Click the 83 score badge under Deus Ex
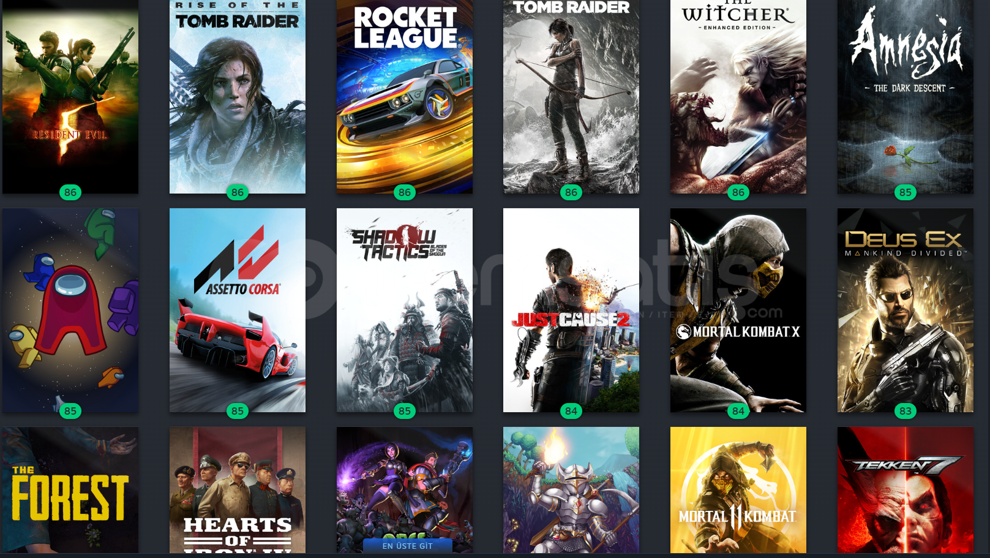This screenshot has width=990, height=558. click(906, 411)
